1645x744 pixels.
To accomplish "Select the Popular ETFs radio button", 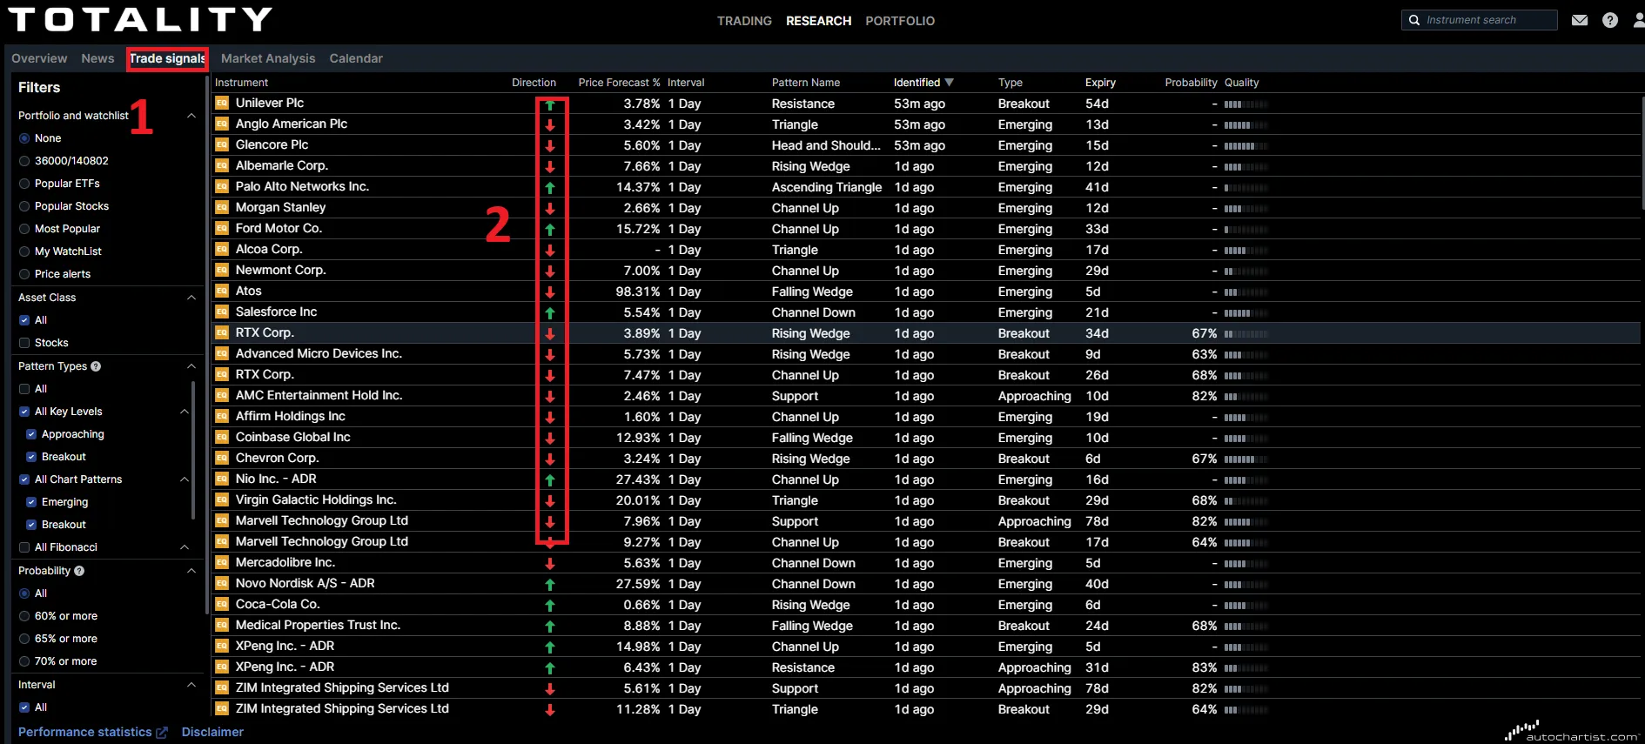I will coord(24,184).
